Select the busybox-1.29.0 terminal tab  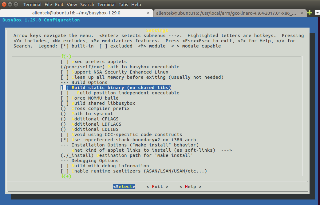[76, 13]
